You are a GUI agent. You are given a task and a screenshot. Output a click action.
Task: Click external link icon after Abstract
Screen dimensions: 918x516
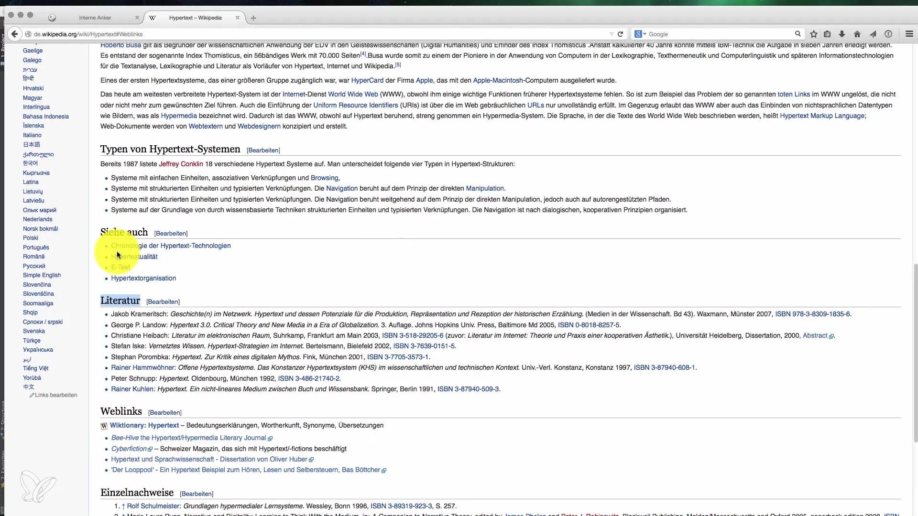(831, 336)
